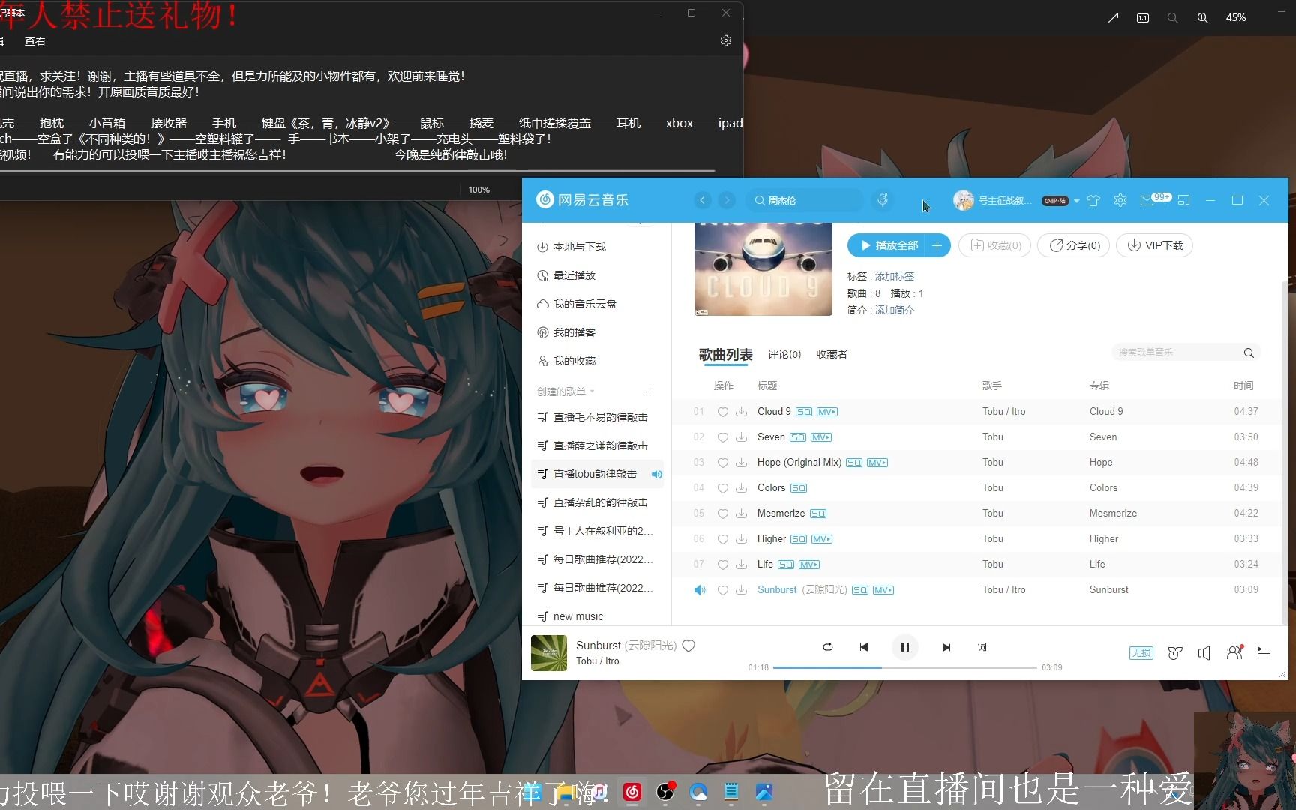Open the MV for Higher
Image resolution: width=1296 pixels, height=810 pixels.
[822, 539]
